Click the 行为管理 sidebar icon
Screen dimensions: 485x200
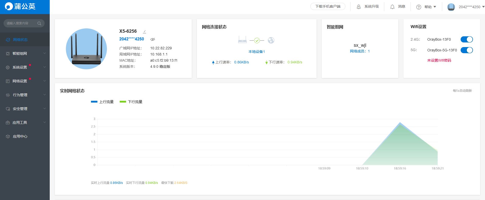click(8, 95)
